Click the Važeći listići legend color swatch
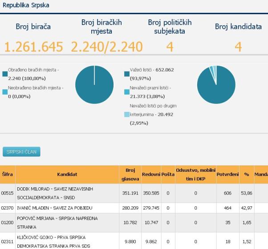This screenshot has height=249, width=268. (126, 74)
